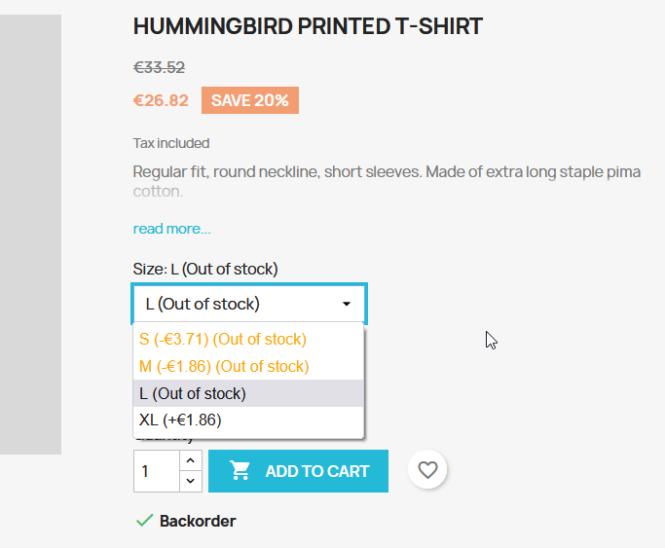The width and height of the screenshot is (665, 548).
Task: Click the shopping cart icon
Action: (240, 471)
